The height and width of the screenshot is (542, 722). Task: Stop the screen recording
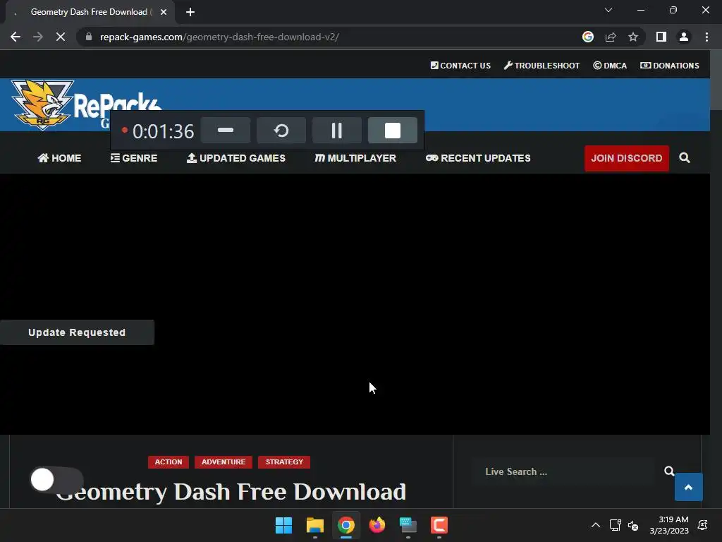point(393,131)
